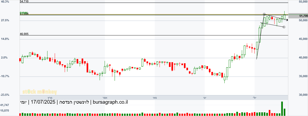Viewport: 308px width, 116px height.
Task: Click the לוינשטין הנדסה stock name
Action: click(x=75, y=102)
